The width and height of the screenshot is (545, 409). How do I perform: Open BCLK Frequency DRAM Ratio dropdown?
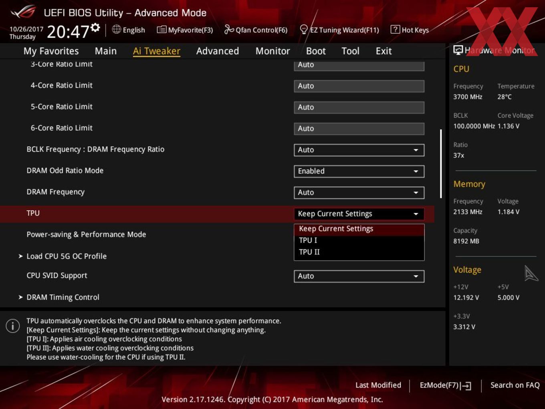pyautogui.click(x=359, y=150)
